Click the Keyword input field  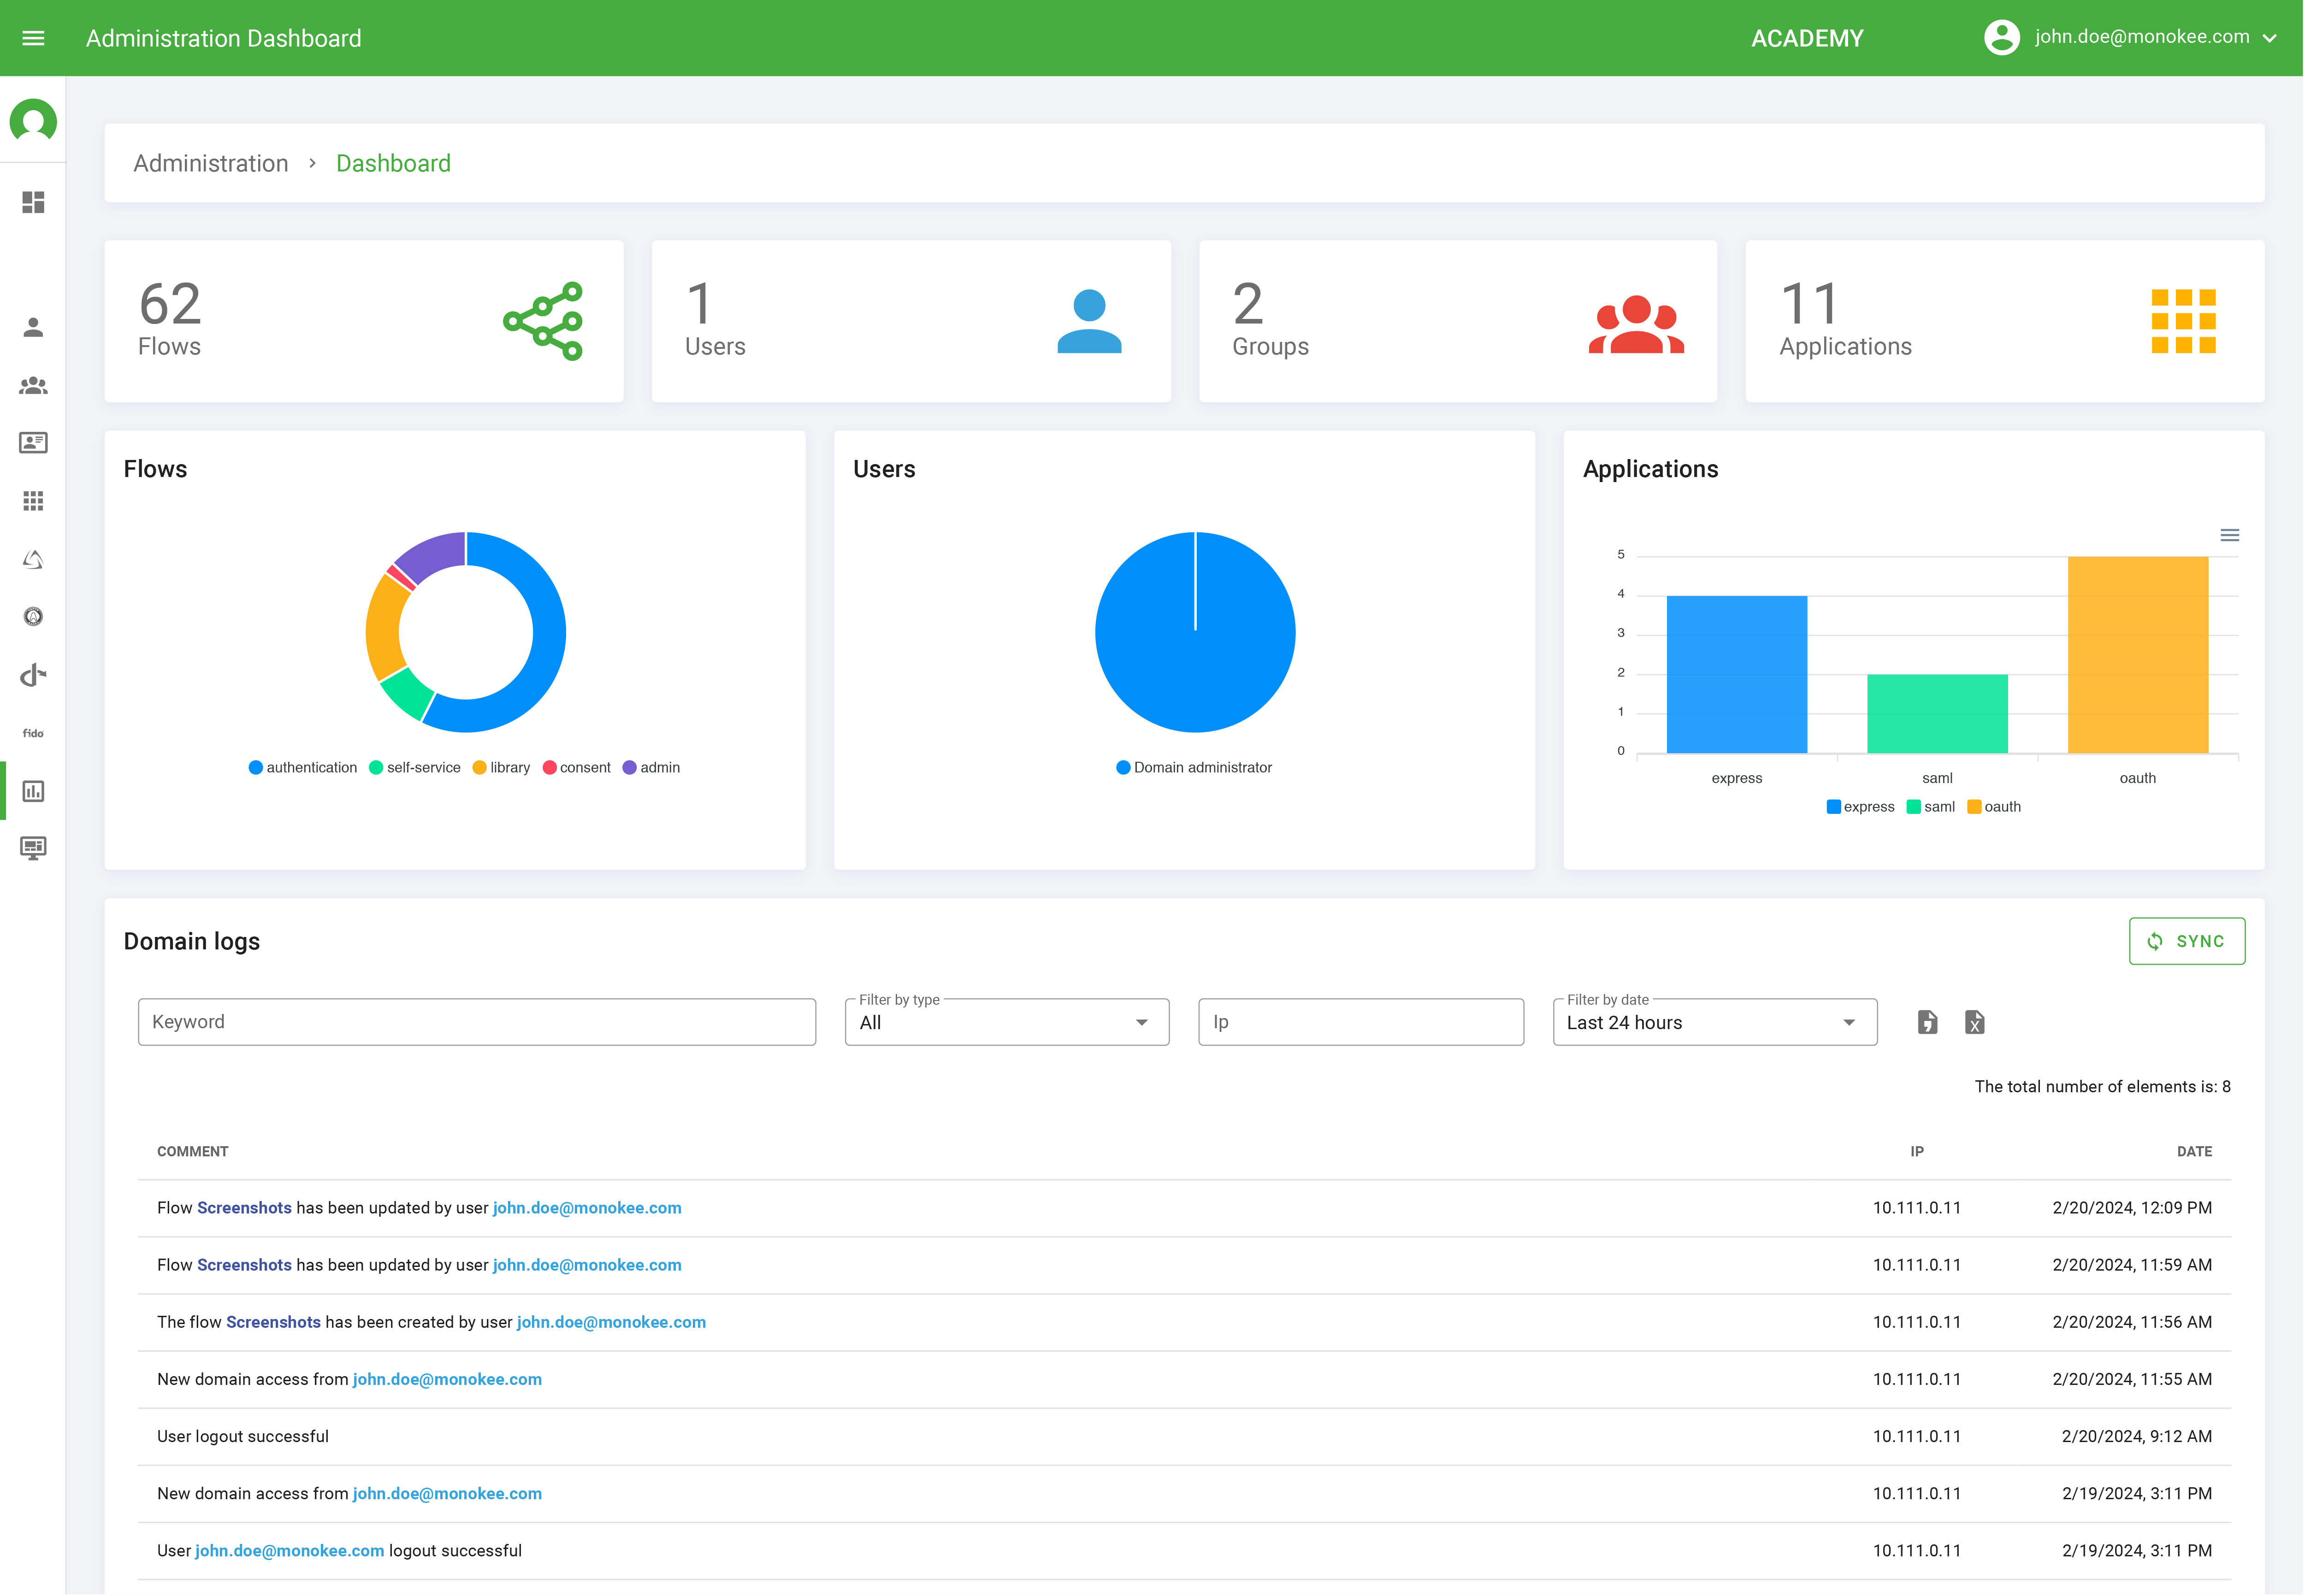point(477,1022)
